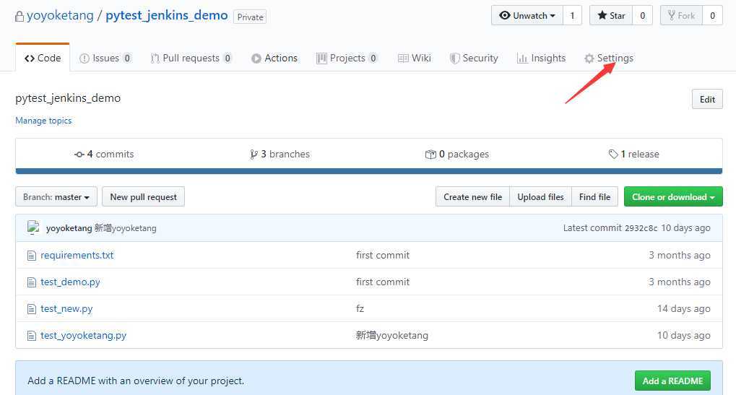Open repository Settings tab
The image size is (736, 395).
(x=609, y=58)
